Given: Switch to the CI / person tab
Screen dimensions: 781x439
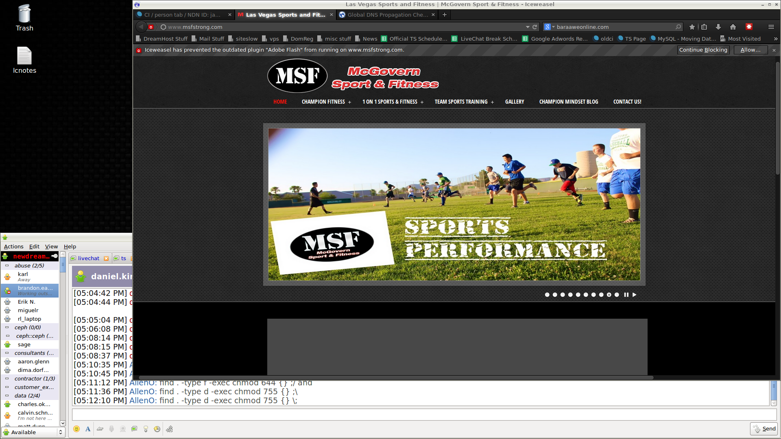Looking at the screenshot, I should [182, 15].
